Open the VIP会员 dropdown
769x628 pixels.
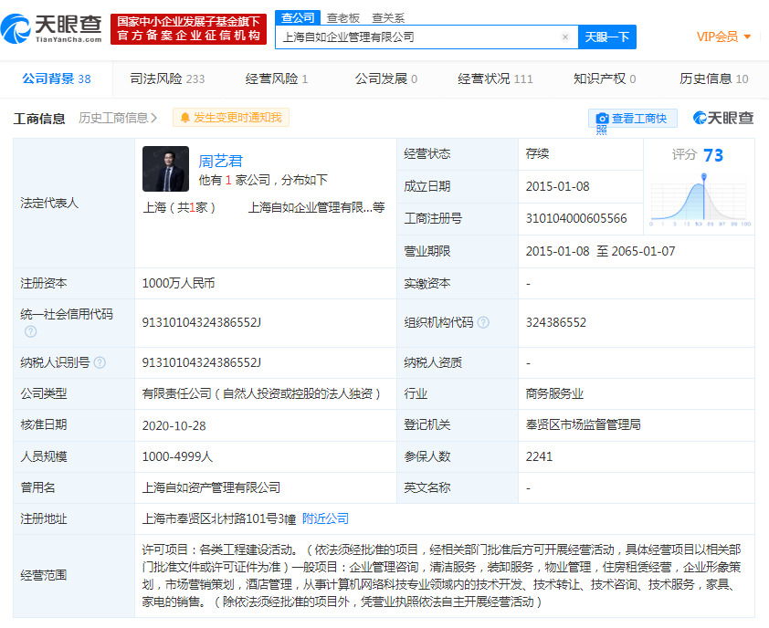[x=724, y=37]
